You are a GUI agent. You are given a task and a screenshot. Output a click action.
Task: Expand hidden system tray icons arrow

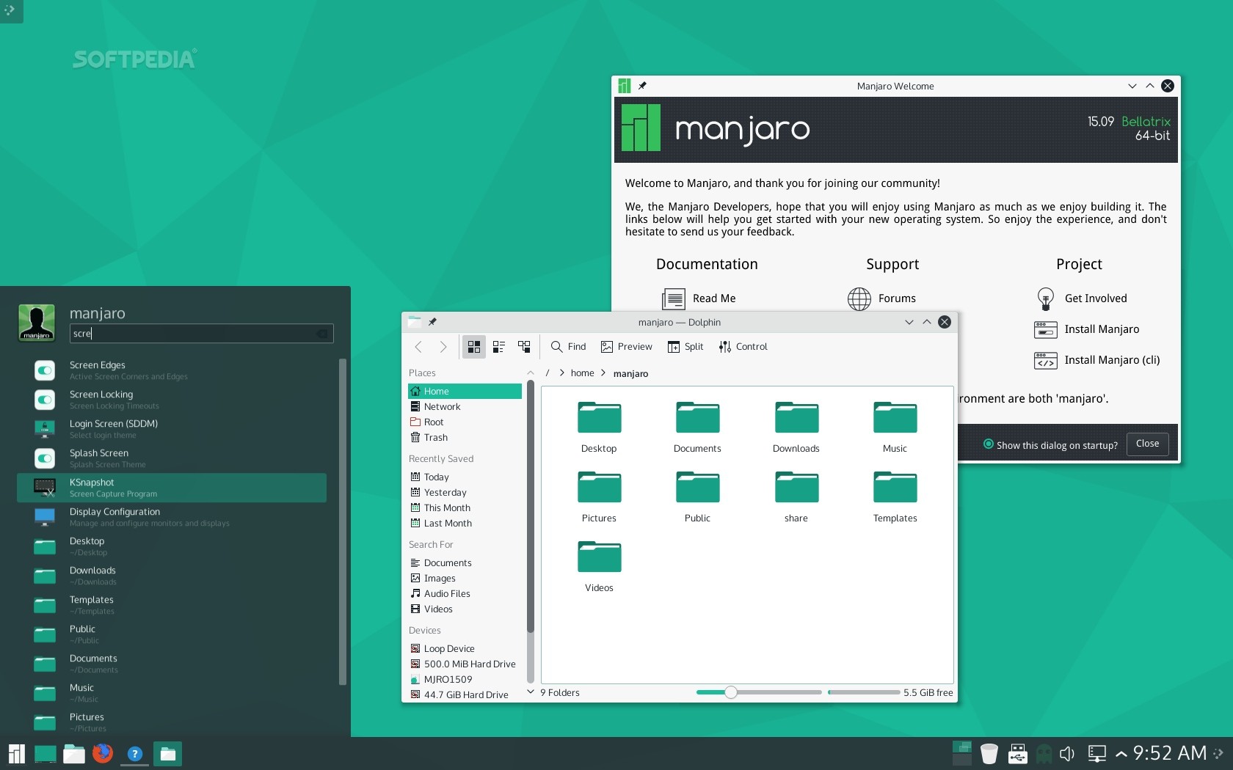(x=1121, y=753)
